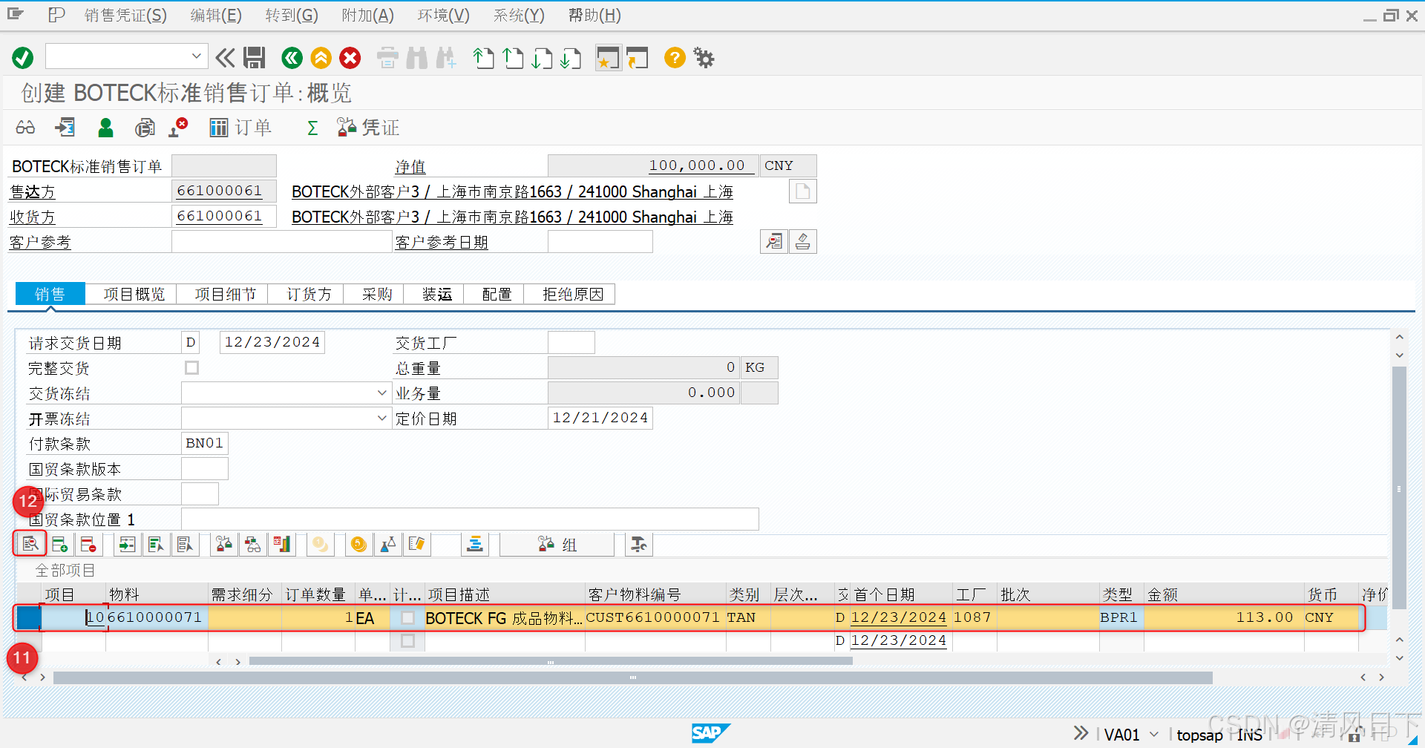Viewport: 1425px width, 748px height.
Task: Click the 客户参考 input field
Action: coord(281,242)
